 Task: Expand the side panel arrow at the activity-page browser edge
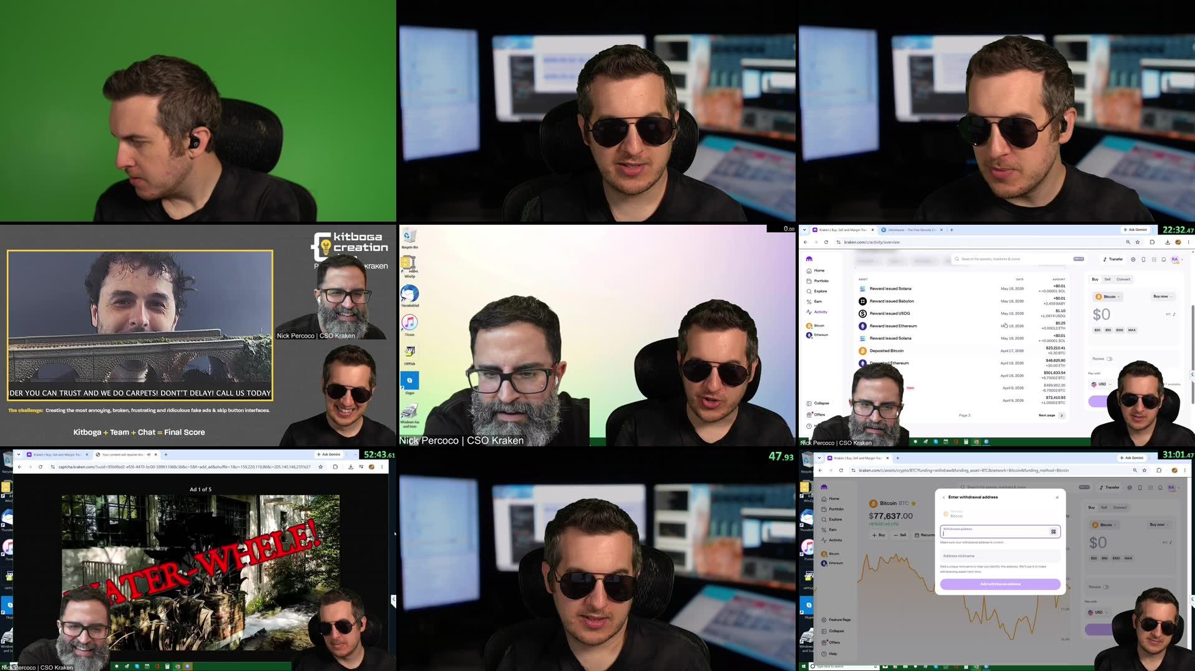click(x=1193, y=375)
